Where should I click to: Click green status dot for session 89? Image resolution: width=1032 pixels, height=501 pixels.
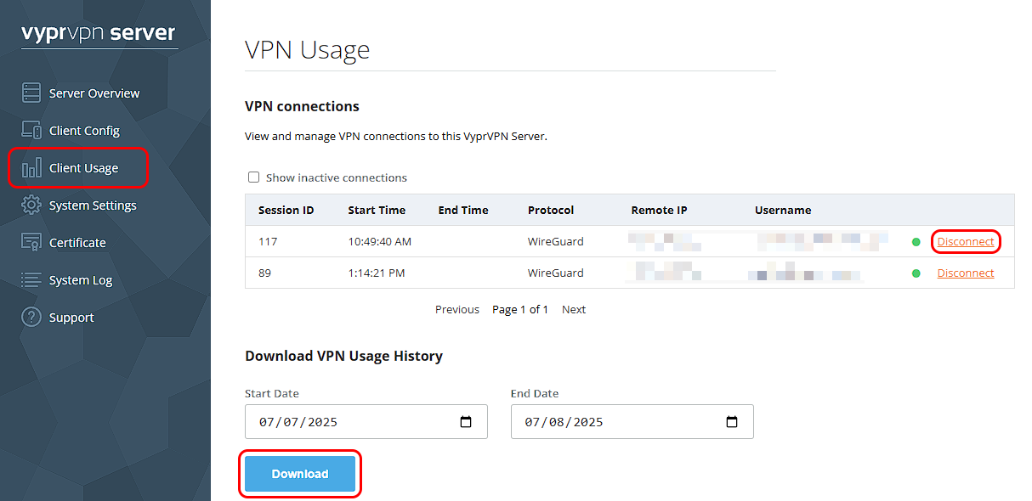[916, 273]
